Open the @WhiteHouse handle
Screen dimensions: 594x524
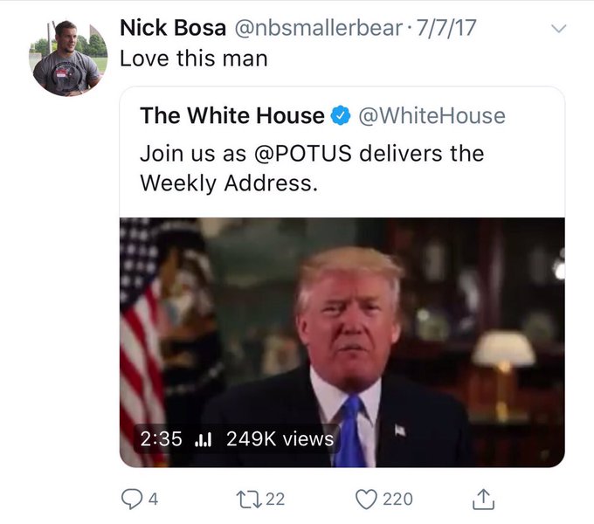click(432, 115)
